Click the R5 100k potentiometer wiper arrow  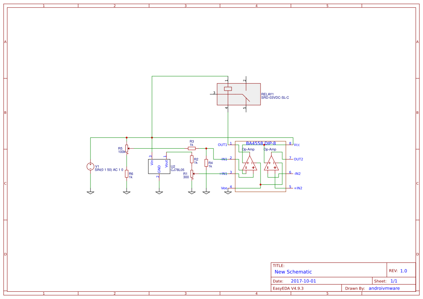click(x=128, y=149)
